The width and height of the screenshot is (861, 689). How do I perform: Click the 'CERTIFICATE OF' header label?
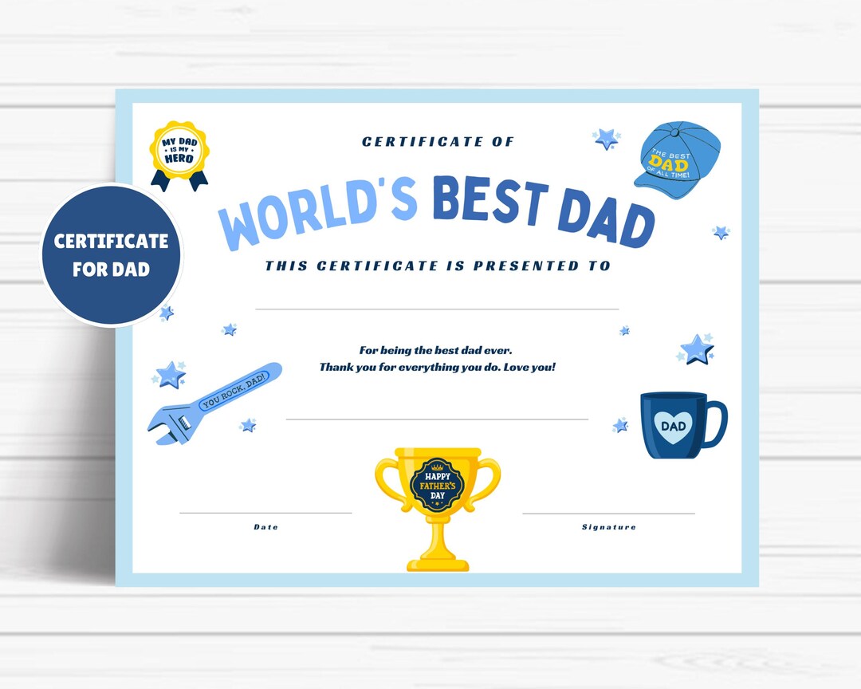coord(436,142)
